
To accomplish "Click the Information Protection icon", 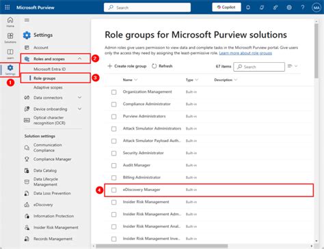I will click(x=27, y=216).
